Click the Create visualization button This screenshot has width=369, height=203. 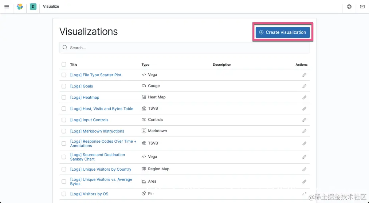pyautogui.click(x=283, y=32)
